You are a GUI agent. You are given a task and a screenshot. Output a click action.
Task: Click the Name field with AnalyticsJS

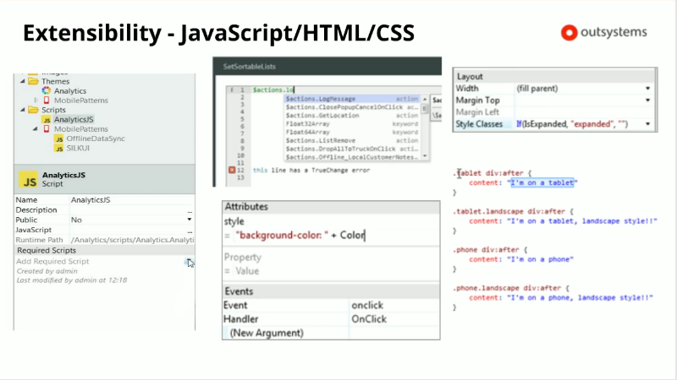tap(132, 200)
